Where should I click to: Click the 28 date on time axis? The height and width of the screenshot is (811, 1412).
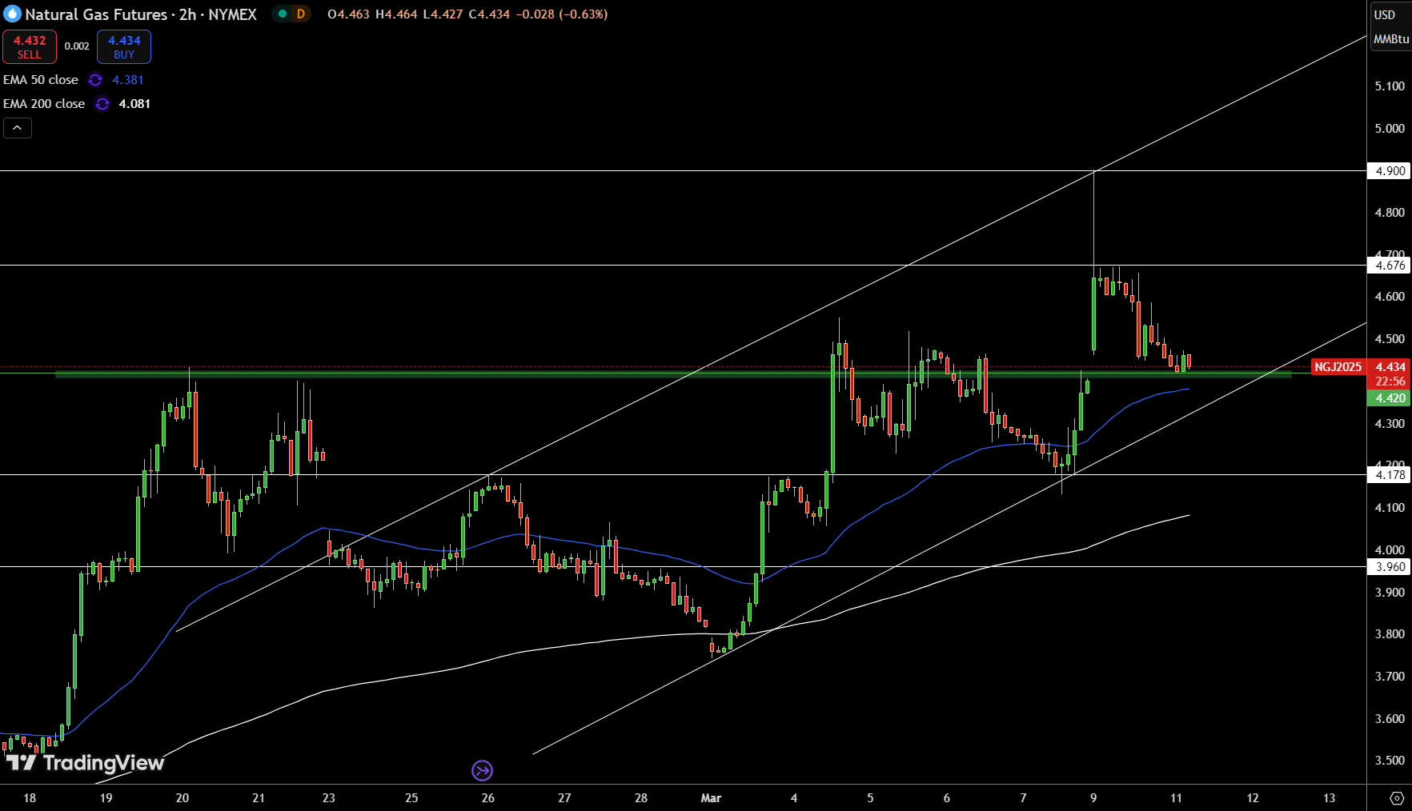pos(641,797)
